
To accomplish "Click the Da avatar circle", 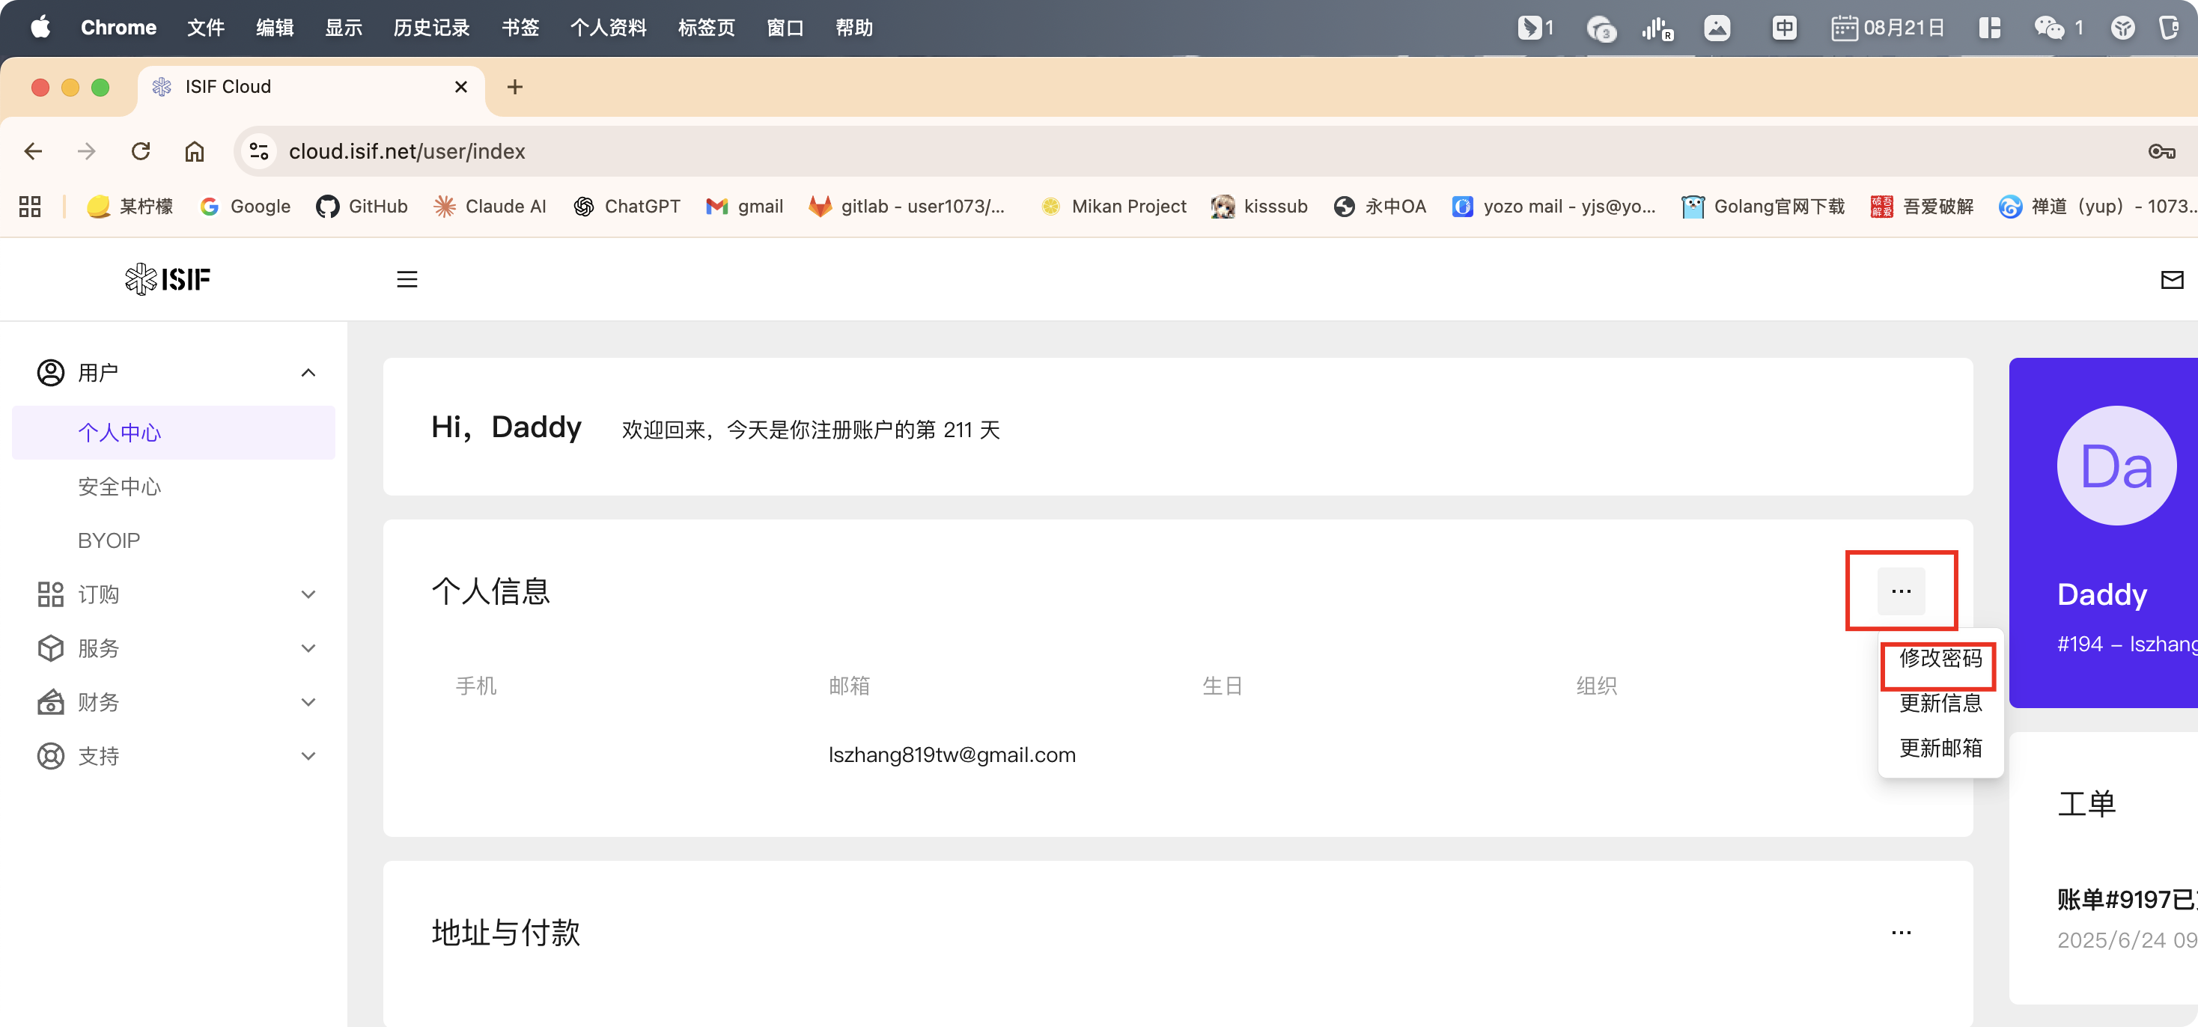I will click(2116, 466).
